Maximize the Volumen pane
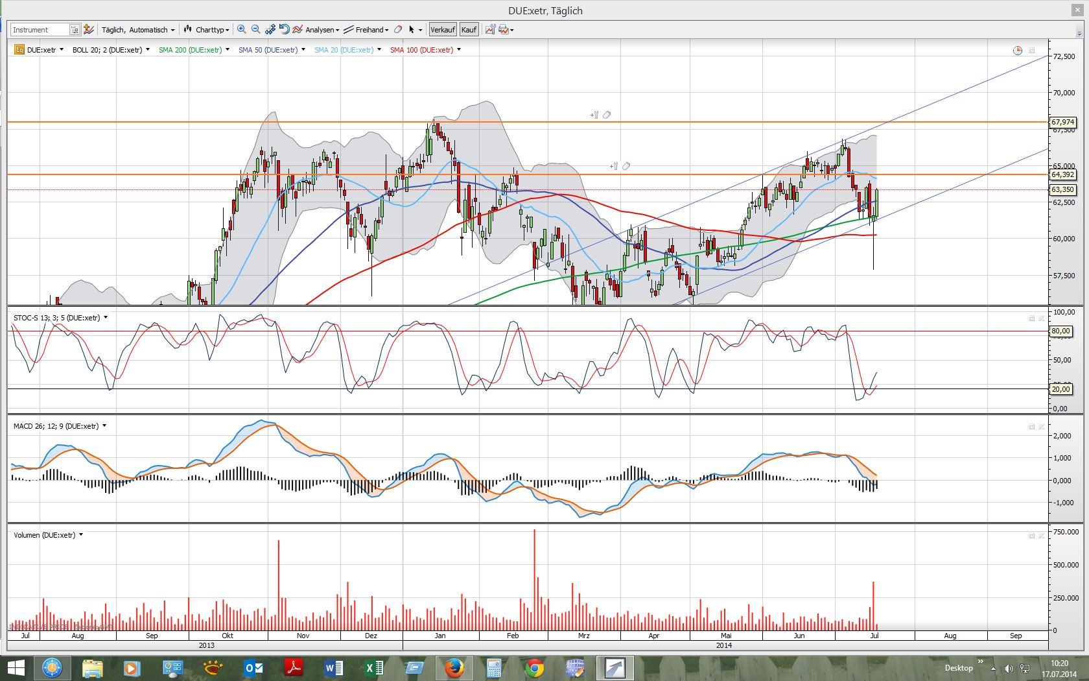 pos(1032,536)
